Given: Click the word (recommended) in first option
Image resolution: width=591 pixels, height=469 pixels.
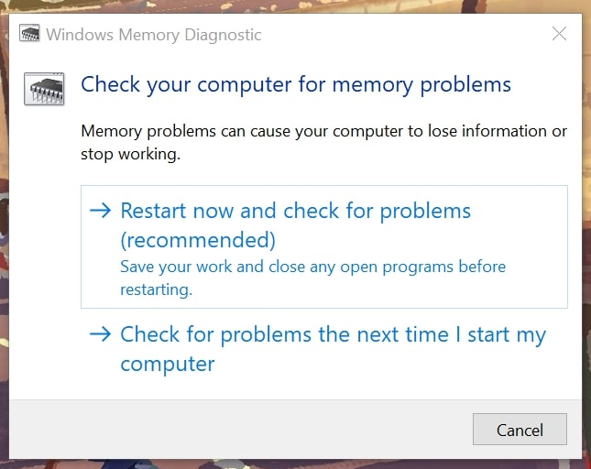Looking at the screenshot, I should click(198, 240).
